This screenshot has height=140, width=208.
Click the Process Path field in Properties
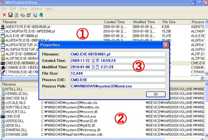[118, 86]
